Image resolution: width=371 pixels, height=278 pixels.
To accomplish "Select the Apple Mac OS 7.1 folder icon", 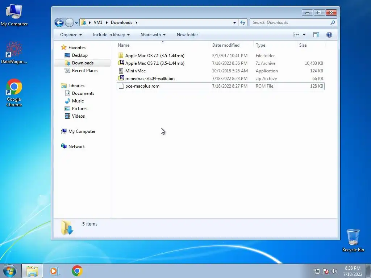I will tap(121, 55).
